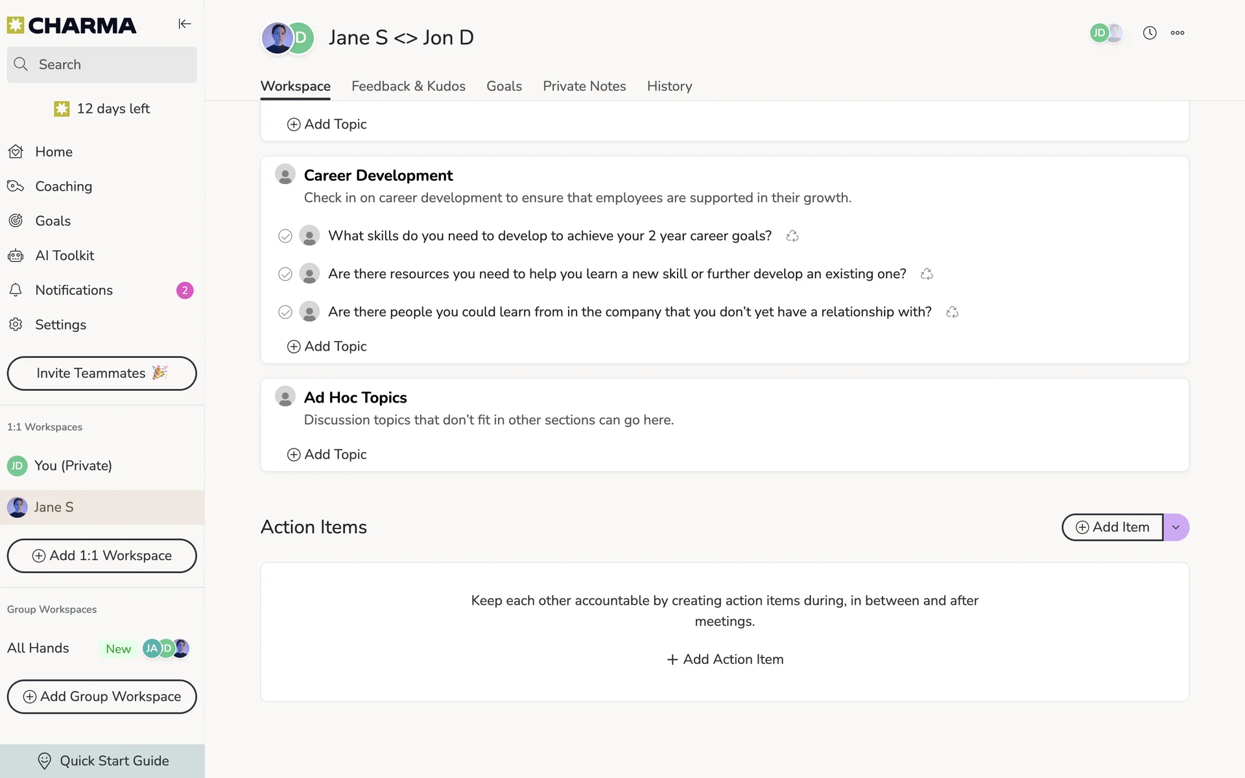Switch to the Feedback & Kudos tab

point(409,86)
